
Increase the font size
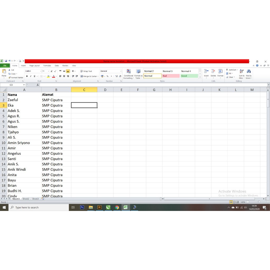51,71
